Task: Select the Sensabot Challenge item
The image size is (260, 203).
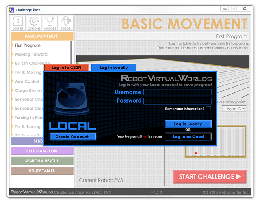Action: [x=29, y=99]
